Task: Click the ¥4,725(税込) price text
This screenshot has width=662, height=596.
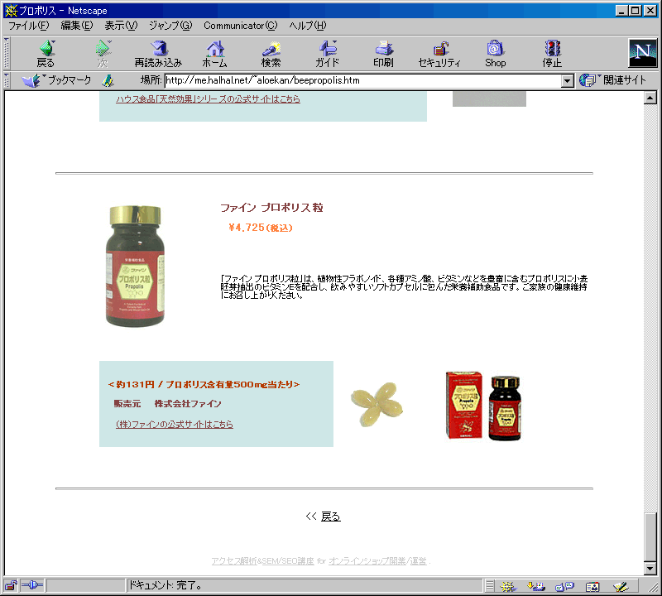Action: (261, 228)
